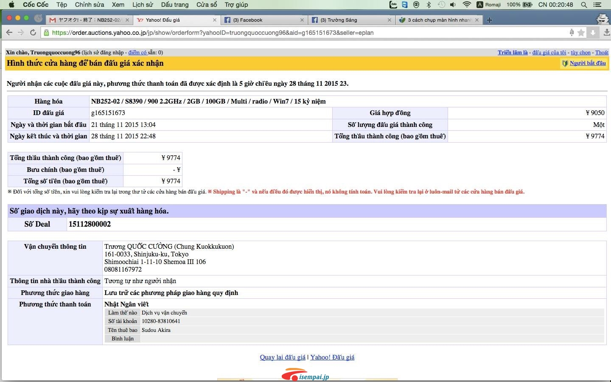Open the Apple menu

pyautogui.click(x=11, y=5)
